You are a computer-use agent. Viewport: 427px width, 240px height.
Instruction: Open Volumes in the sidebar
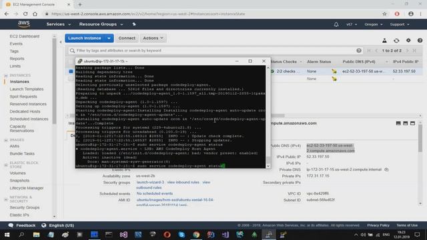[x=18, y=173]
